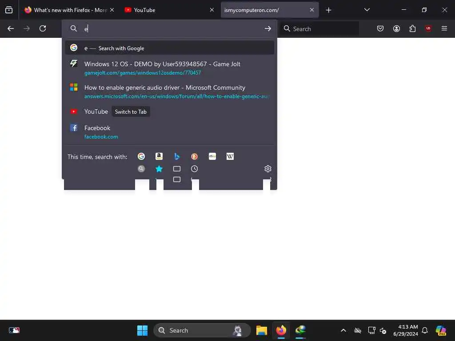Open Windows 12 OS DEMO Game Jolt suggestion
This screenshot has width=455, height=341.
(169, 68)
